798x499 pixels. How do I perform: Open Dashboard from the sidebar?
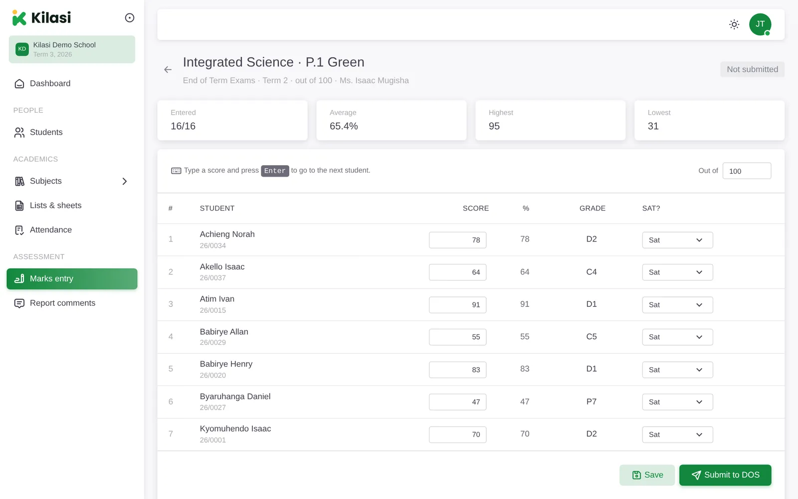tap(72, 84)
